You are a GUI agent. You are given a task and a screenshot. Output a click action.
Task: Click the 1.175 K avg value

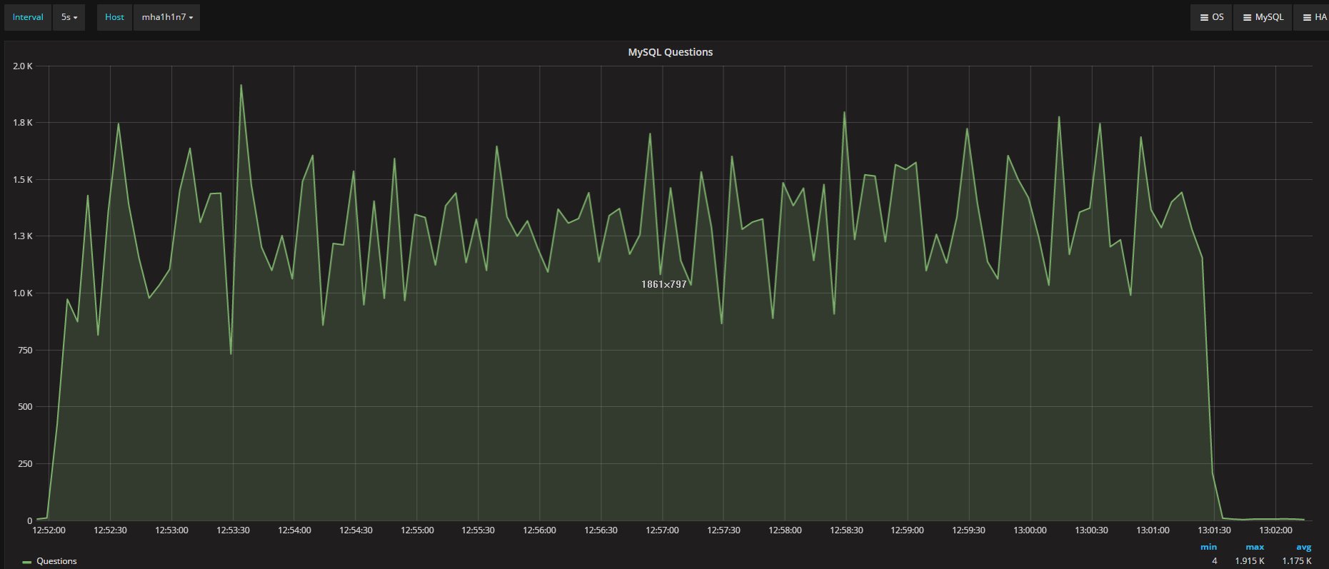coord(1296,561)
